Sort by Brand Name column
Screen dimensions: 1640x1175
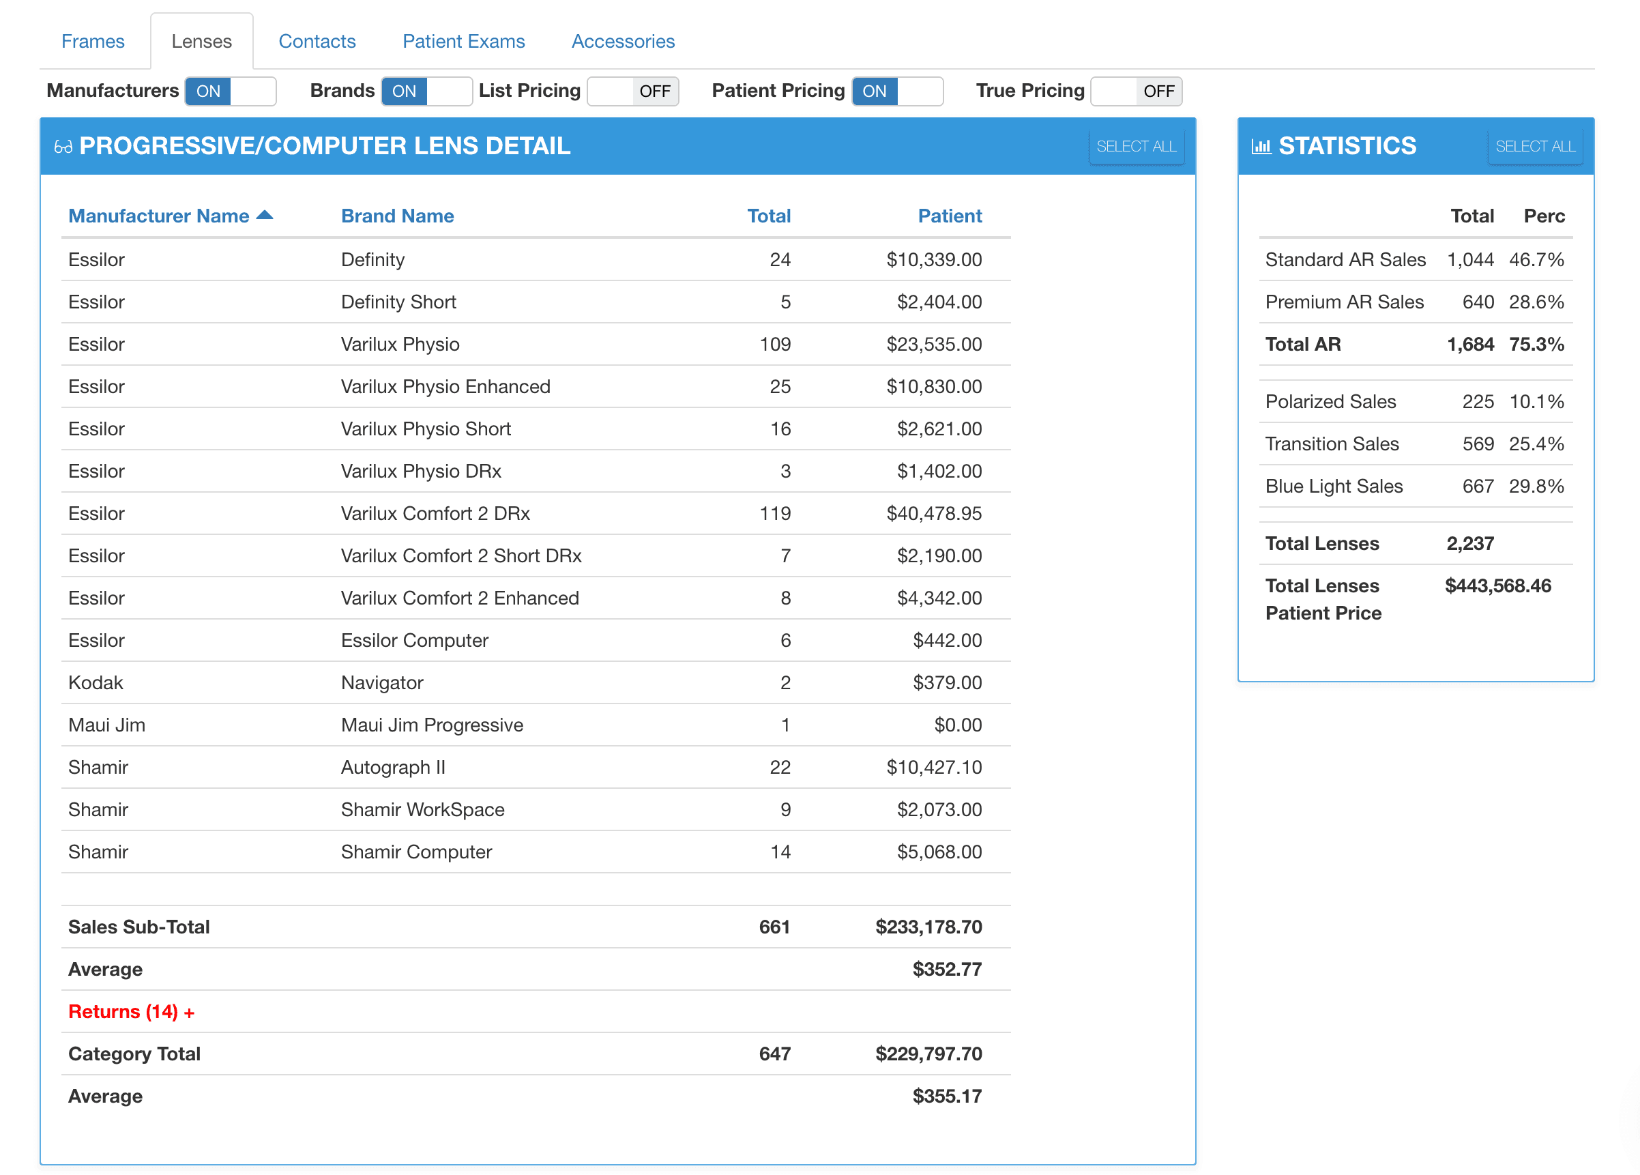[x=397, y=216]
